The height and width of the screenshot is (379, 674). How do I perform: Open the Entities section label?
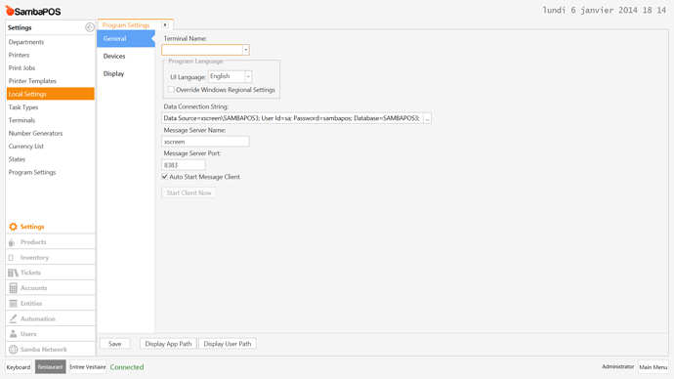pyautogui.click(x=31, y=304)
